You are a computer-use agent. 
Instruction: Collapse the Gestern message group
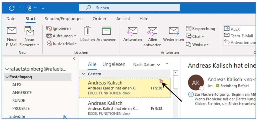[x=83, y=74]
